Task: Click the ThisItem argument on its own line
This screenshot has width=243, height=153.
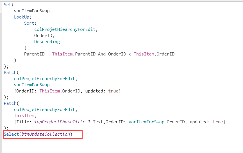Action: pos(24,116)
